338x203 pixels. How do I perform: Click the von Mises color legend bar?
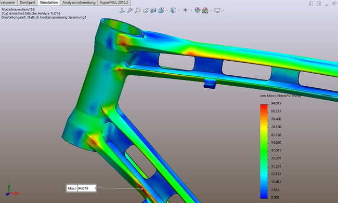tap(264, 151)
